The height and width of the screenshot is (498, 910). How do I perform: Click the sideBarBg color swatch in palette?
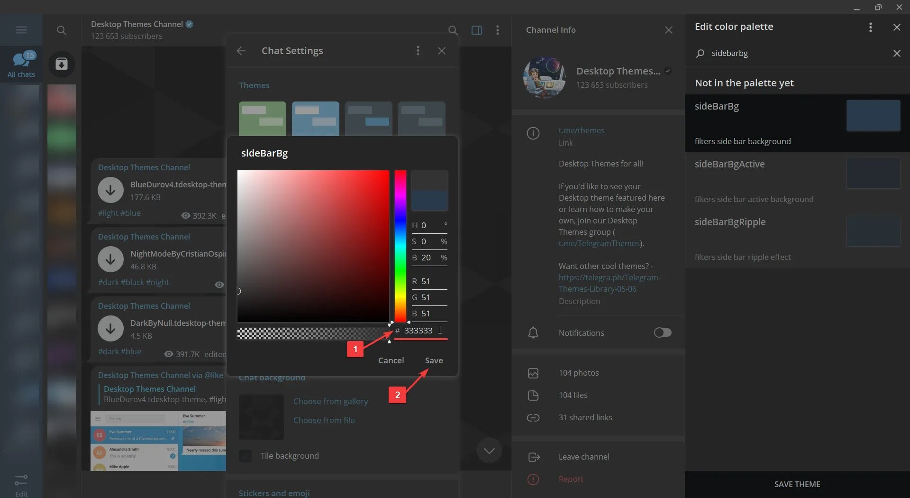point(873,115)
